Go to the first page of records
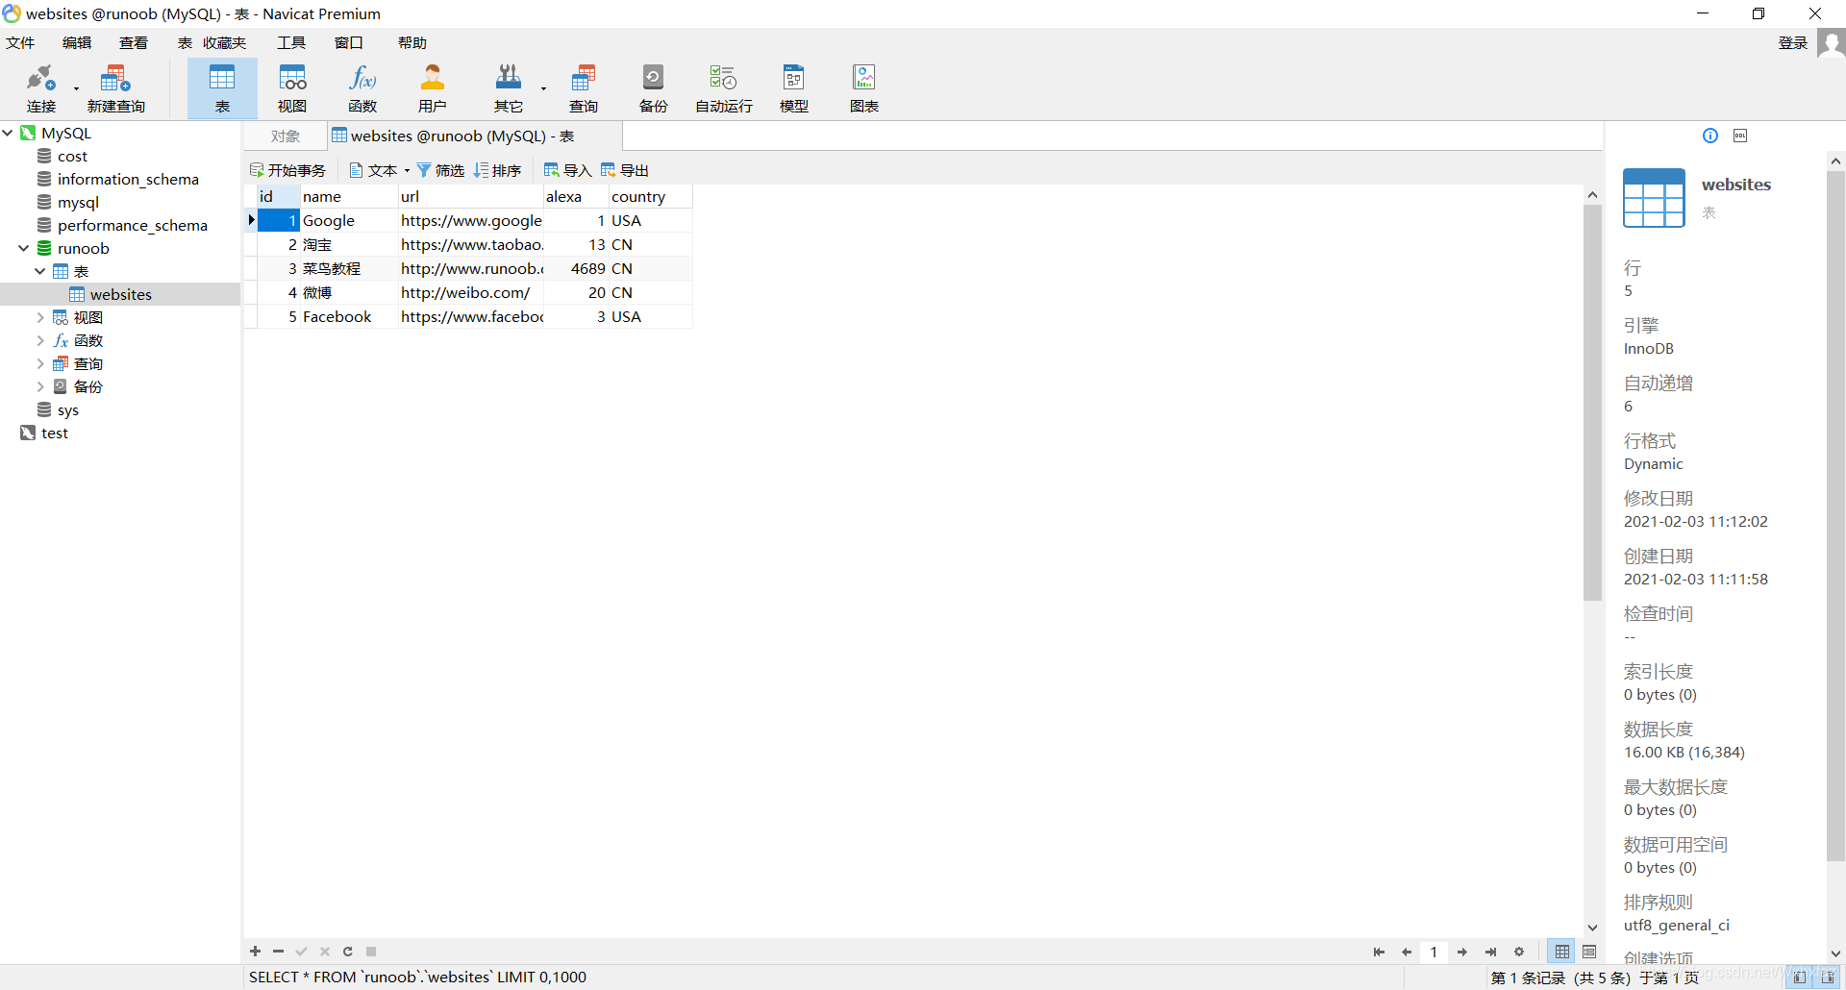The height and width of the screenshot is (990, 1846). (1379, 952)
